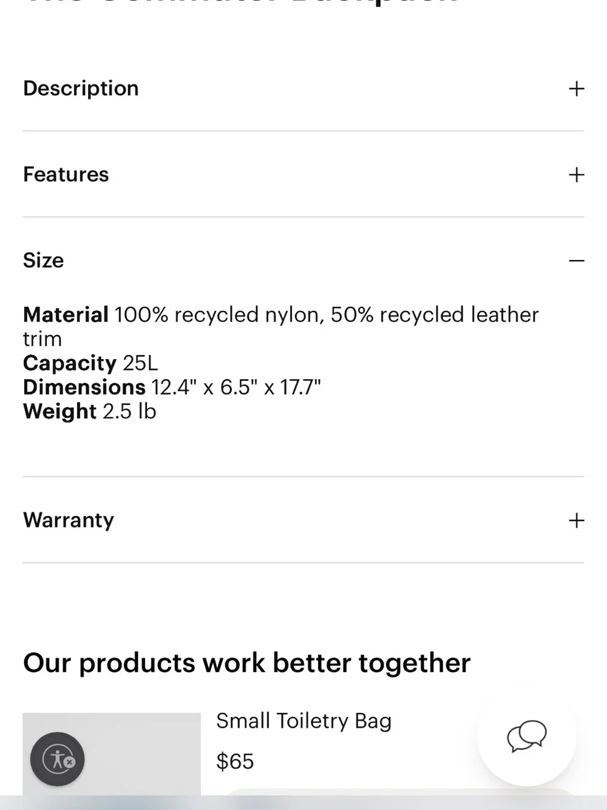Collapse Size using the minus icon
607x810 pixels.
pyautogui.click(x=576, y=261)
